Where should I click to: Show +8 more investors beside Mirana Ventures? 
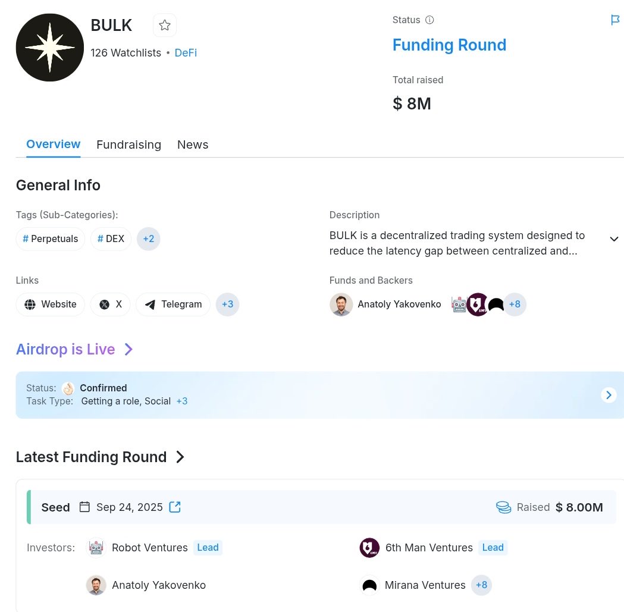[481, 585]
